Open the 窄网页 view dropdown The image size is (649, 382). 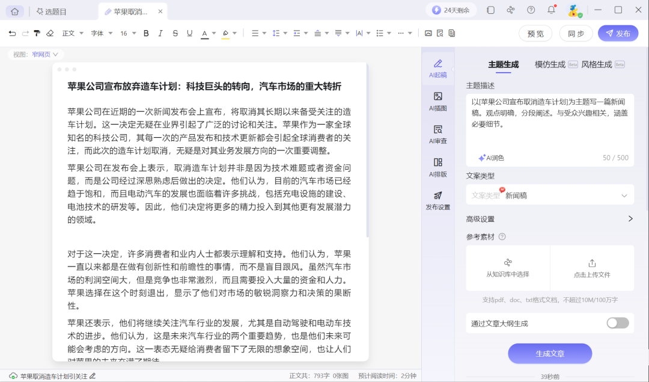pyautogui.click(x=44, y=54)
